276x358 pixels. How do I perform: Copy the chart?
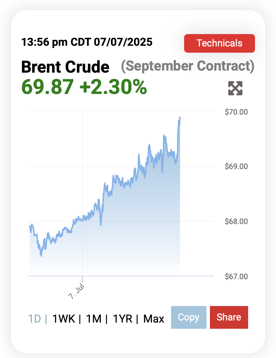pyautogui.click(x=189, y=317)
